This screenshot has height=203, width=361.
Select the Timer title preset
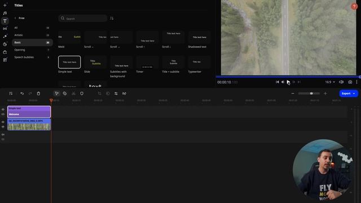coord(147,62)
